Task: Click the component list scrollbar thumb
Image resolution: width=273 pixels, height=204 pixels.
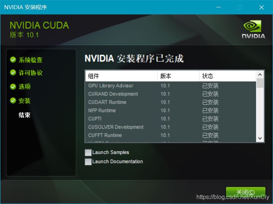Action: 260,83
